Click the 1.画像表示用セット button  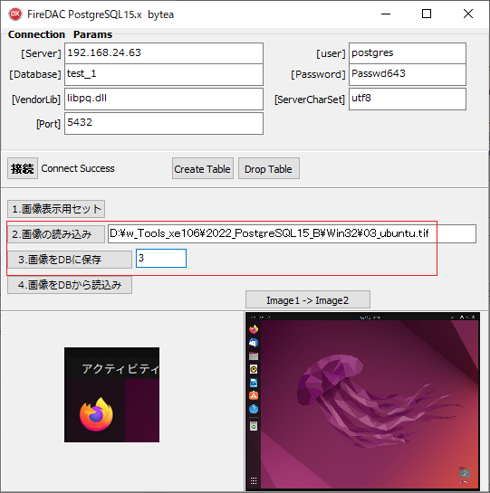56,209
